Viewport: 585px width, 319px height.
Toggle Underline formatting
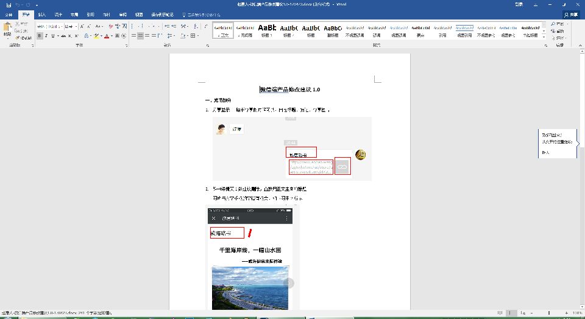point(53,36)
